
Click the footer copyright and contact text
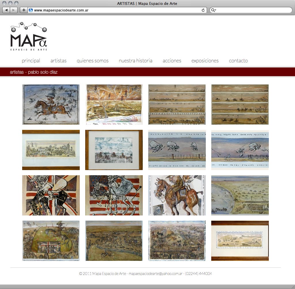(146, 273)
